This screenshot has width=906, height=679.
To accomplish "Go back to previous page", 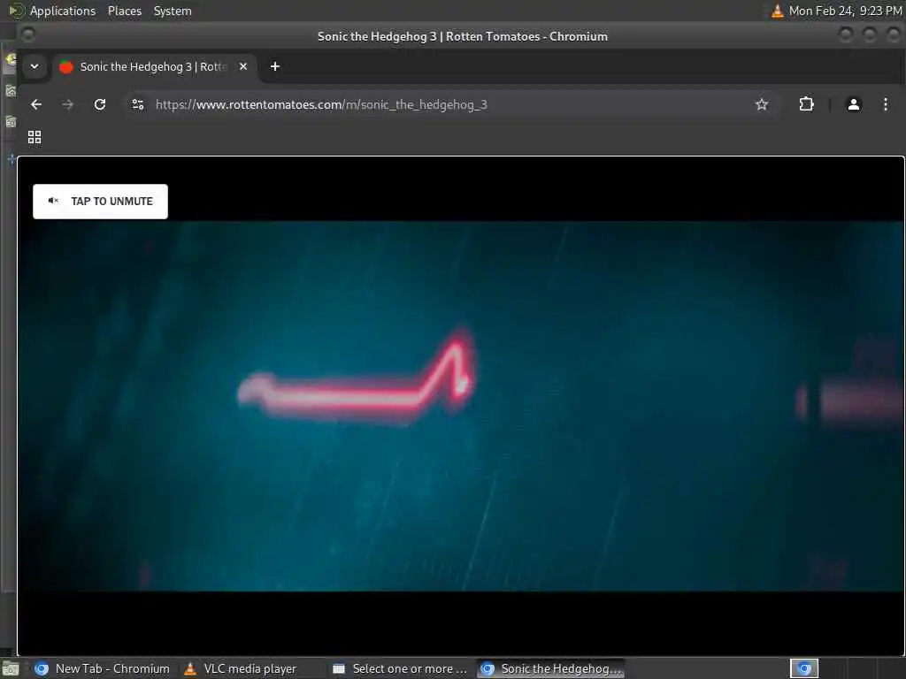I will click(x=36, y=104).
